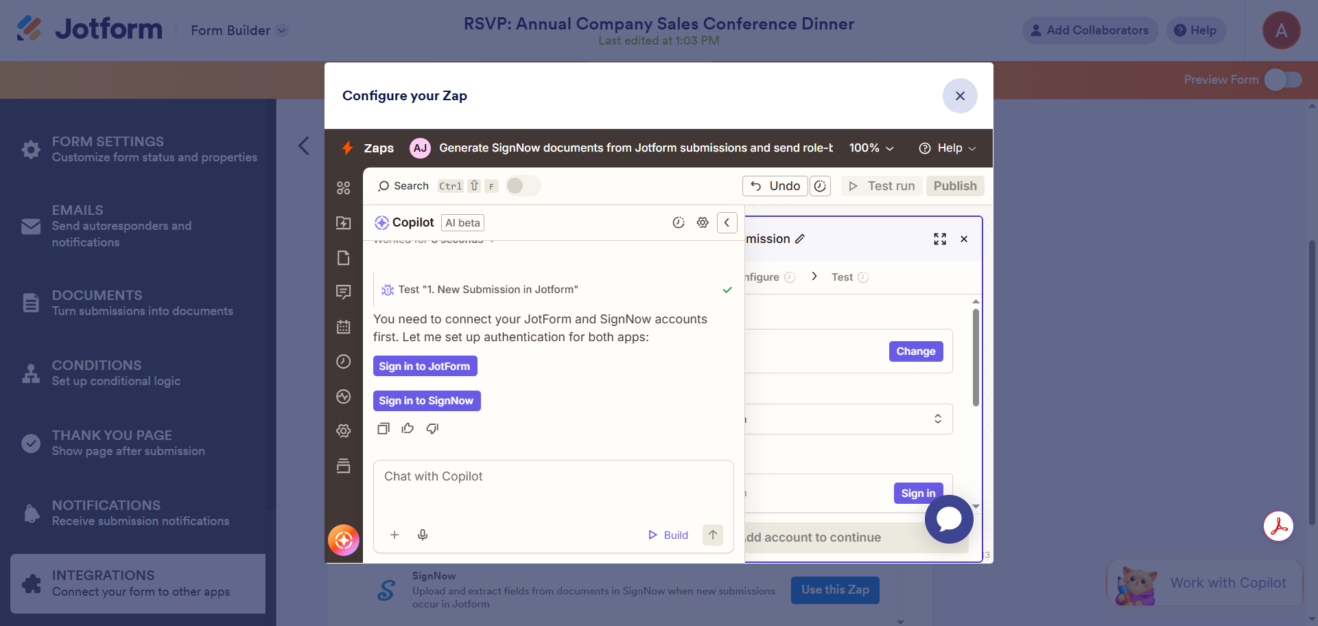This screenshot has width=1318, height=626.
Task: Give Copilot a thumbs up rating
Action: [408, 428]
